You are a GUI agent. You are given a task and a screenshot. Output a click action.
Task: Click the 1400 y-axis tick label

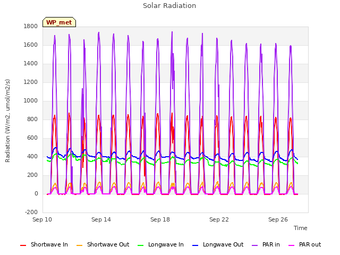tap(31, 64)
